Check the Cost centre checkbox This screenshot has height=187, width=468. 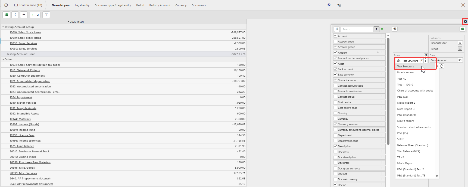(335, 102)
